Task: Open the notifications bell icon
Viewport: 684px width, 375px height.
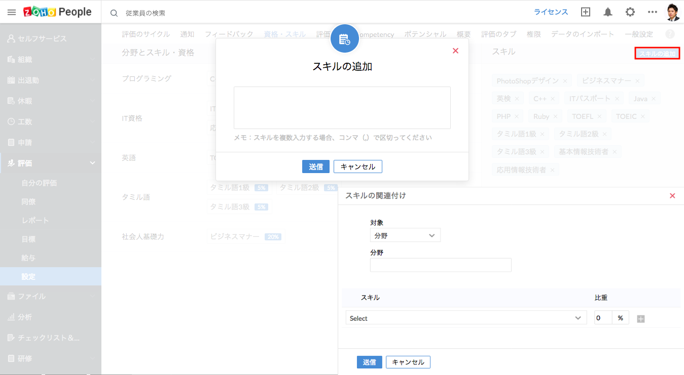Action: 607,12
